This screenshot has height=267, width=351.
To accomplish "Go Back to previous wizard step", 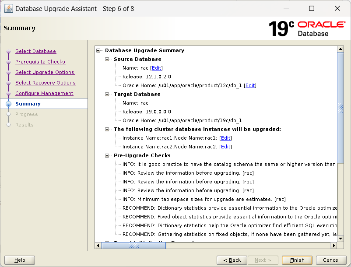I will (x=232, y=260).
